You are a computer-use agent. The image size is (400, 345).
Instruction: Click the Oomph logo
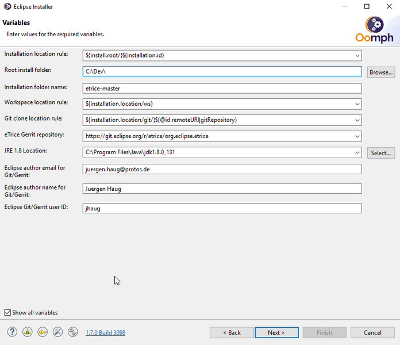[x=374, y=30]
